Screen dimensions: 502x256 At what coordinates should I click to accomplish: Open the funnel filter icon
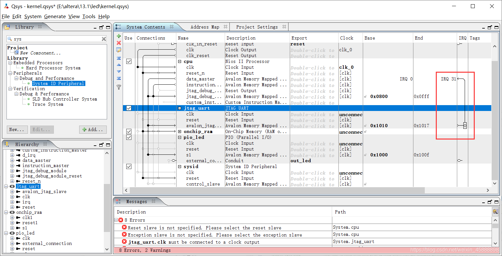(x=119, y=87)
